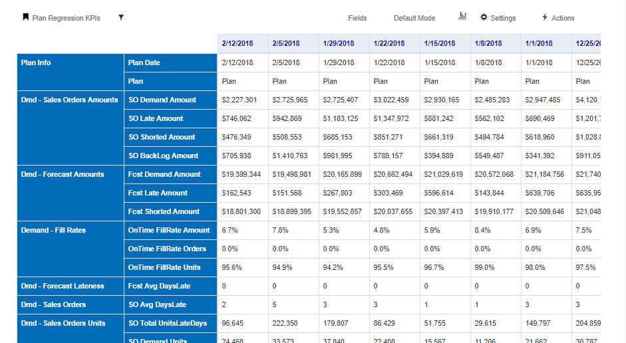The width and height of the screenshot is (626, 343).
Task: Open the filter funnel icon
Action: (121, 18)
